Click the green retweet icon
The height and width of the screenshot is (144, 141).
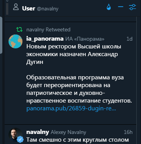pyautogui.click(x=19, y=29)
